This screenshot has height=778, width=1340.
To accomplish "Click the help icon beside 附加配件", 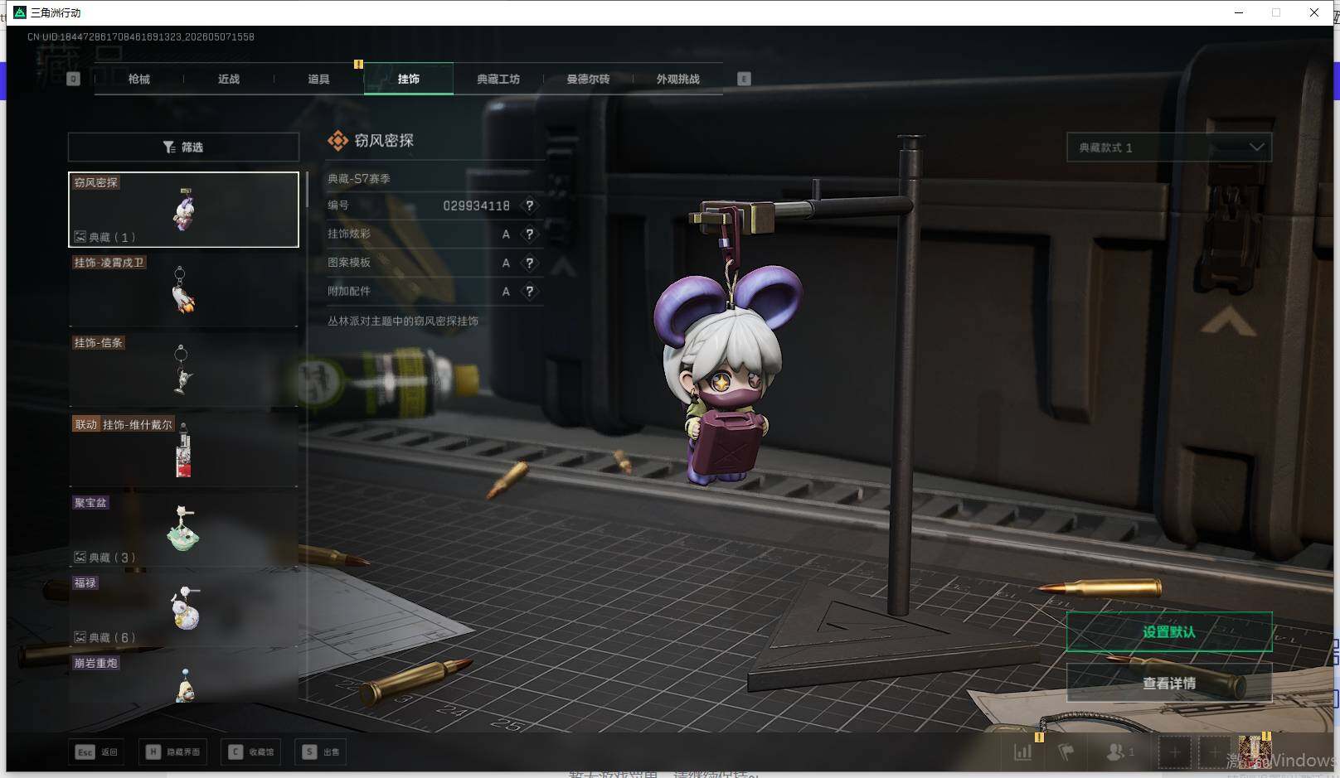I will click(x=530, y=292).
